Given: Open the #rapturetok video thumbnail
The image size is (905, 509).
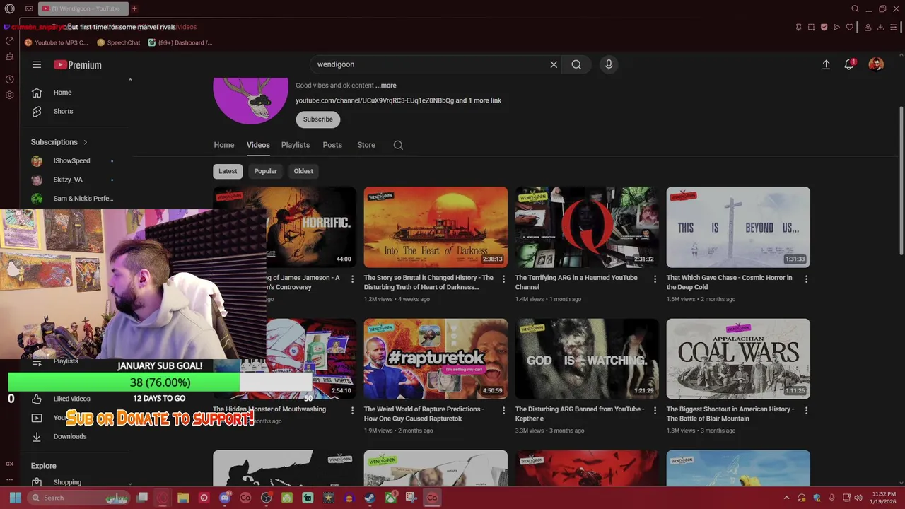Looking at the screenshot, I should point(436,358).
